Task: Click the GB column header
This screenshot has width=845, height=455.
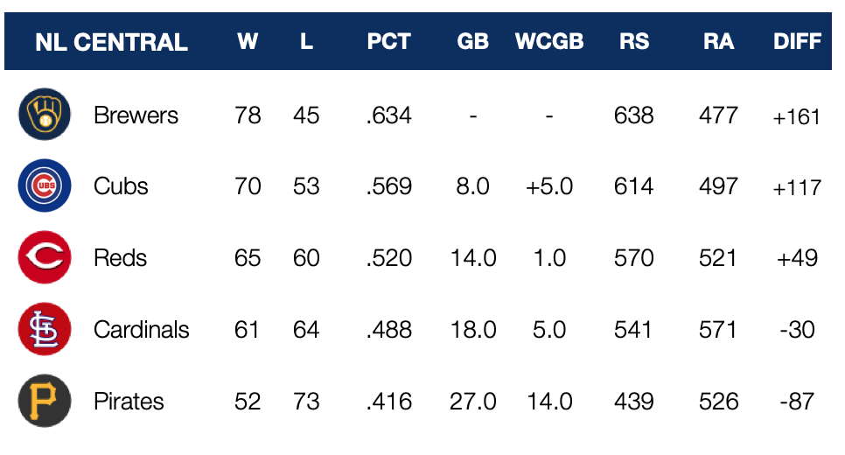Action: click(472, 41)
